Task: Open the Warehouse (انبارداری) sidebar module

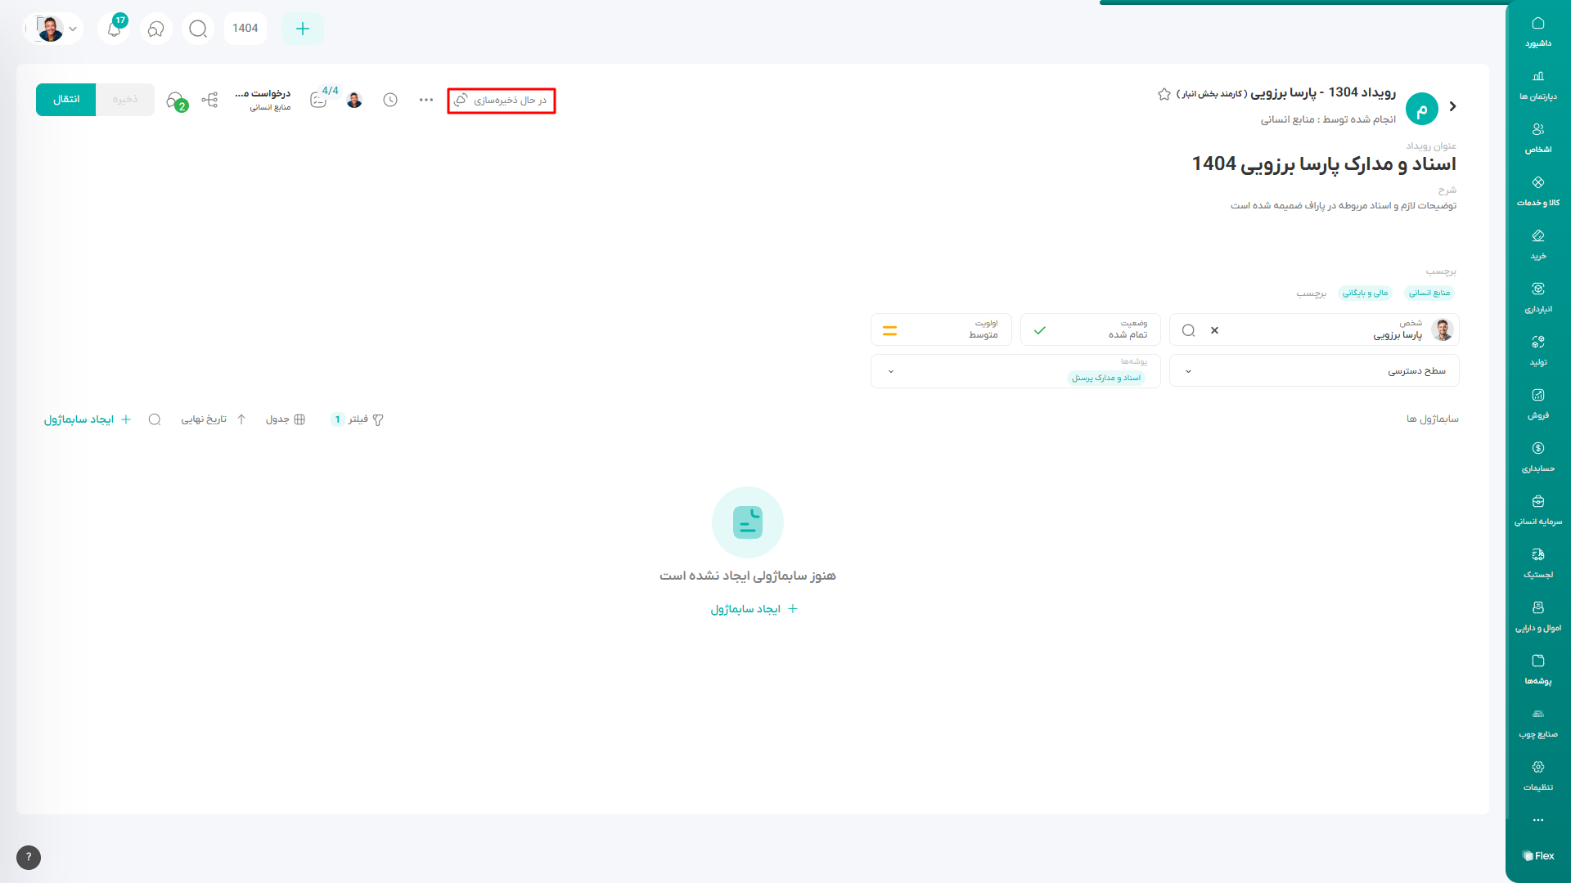Action: [1537, 297]
